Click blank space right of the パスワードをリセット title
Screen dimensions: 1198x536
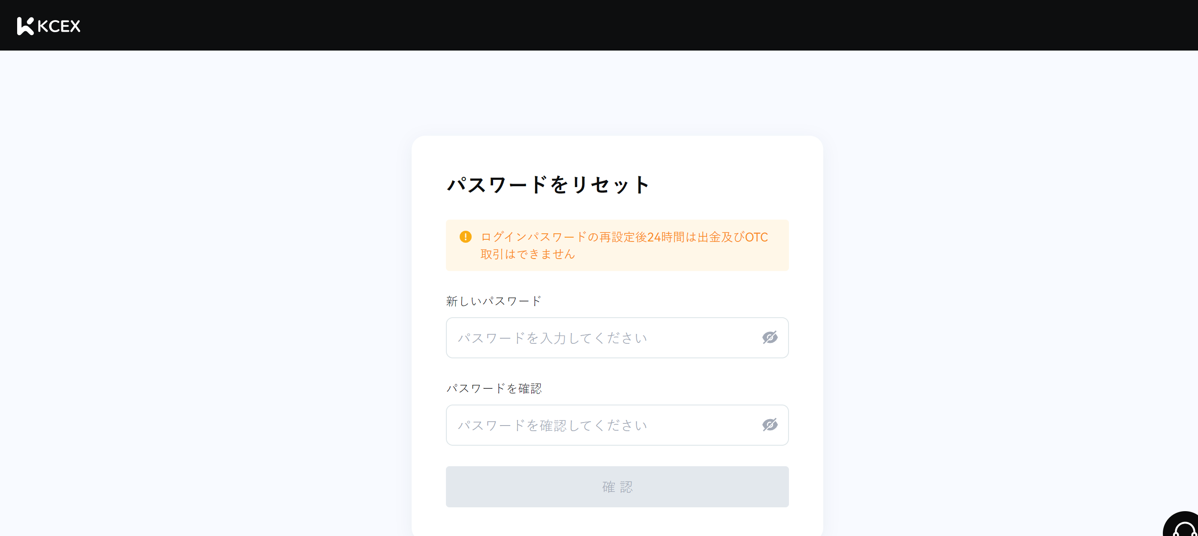pyautogui.click(x=725, y=185)
